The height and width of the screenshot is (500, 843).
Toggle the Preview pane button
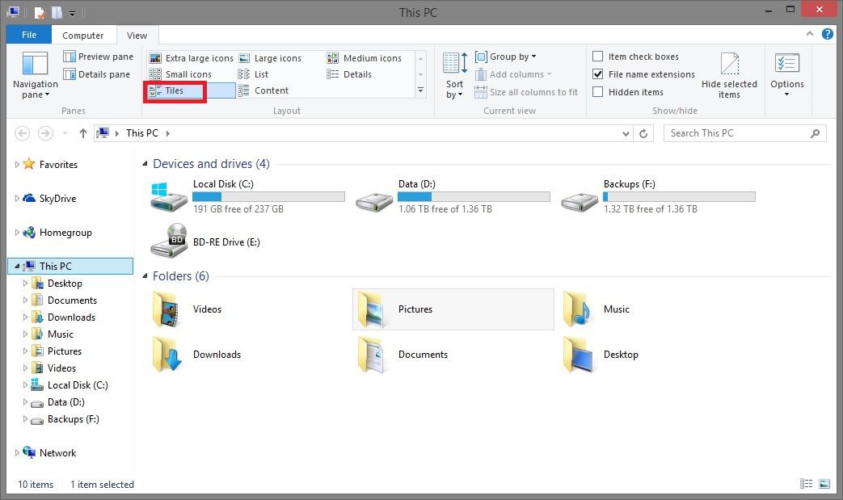[x=98, y=57]
